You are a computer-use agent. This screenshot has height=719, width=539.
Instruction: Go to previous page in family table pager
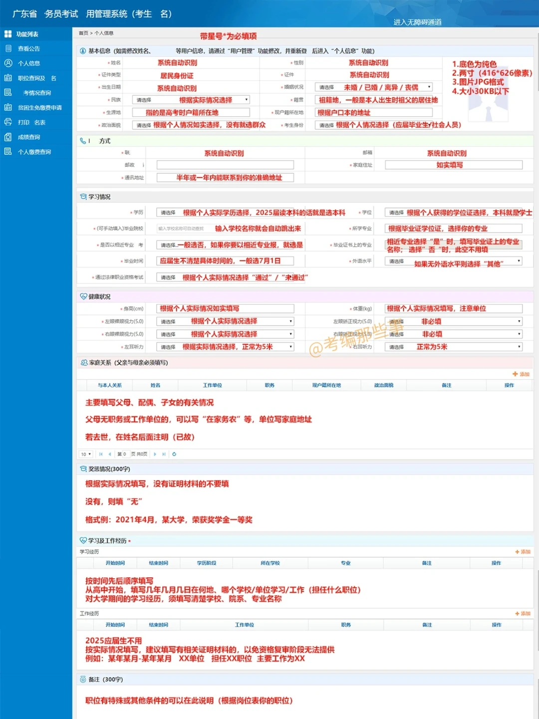click(x=110, y=454)
